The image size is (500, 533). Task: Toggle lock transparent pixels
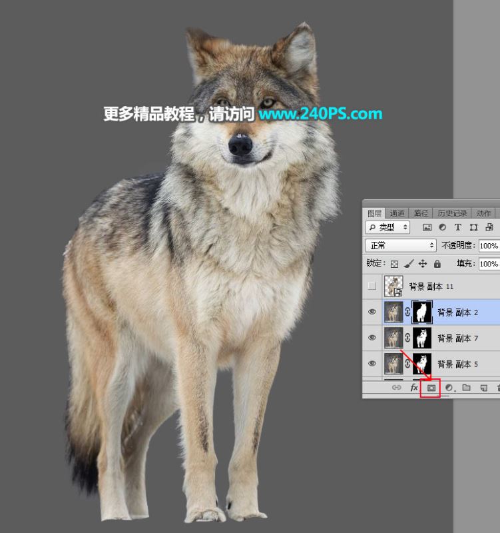[x=394, y=264]
